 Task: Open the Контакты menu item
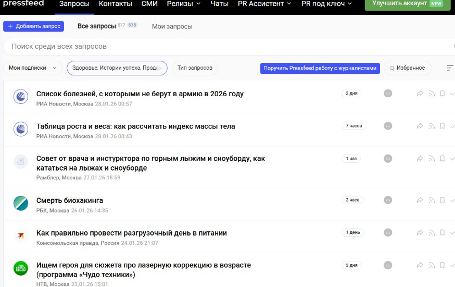116,4
